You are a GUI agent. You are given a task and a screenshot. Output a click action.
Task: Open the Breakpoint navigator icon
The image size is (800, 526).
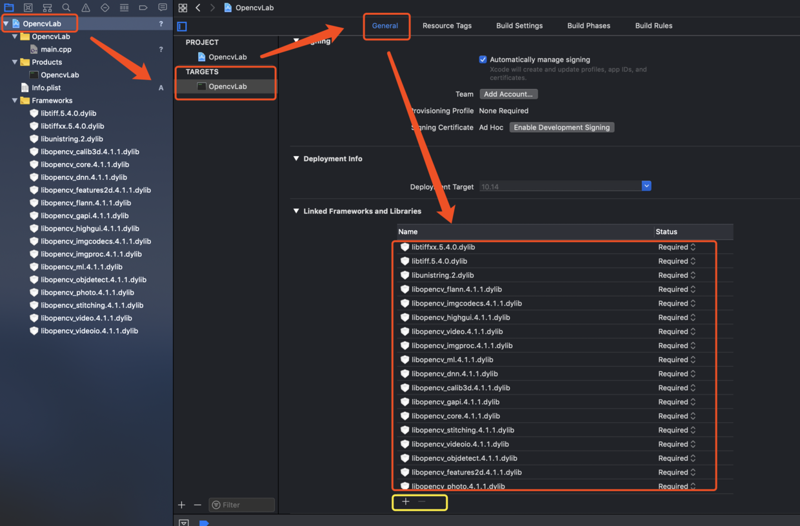coord(143,8)
